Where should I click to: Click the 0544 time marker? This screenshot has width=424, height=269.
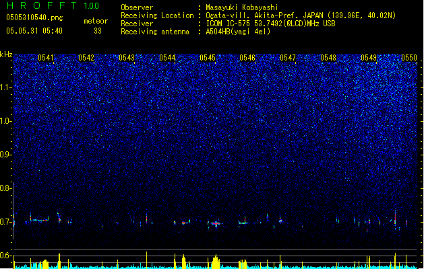[x=167, y=58]
